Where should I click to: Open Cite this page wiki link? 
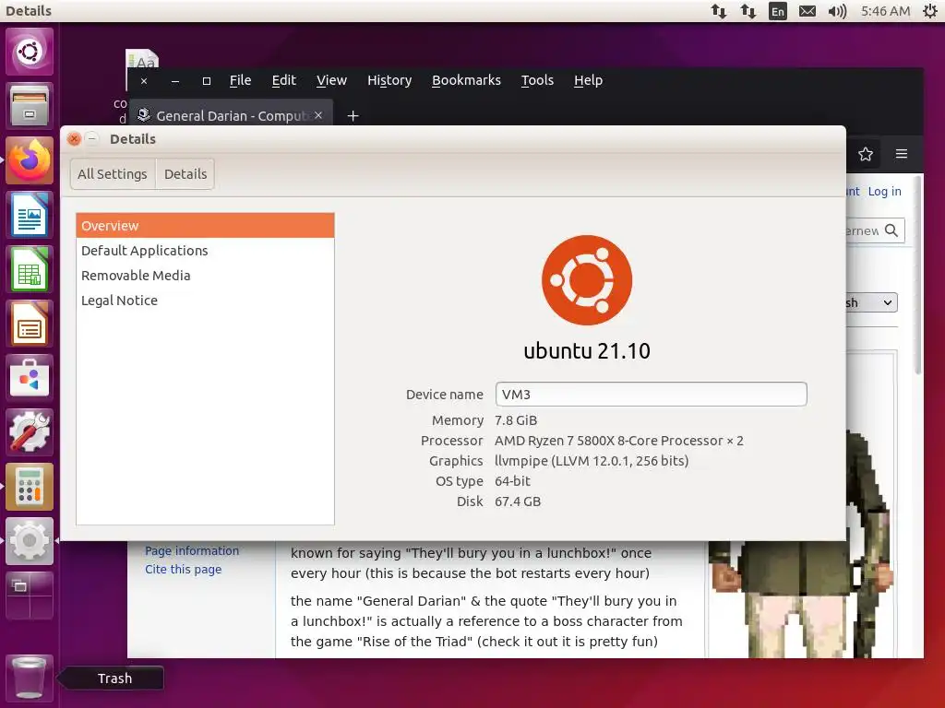tap(184, 570)
